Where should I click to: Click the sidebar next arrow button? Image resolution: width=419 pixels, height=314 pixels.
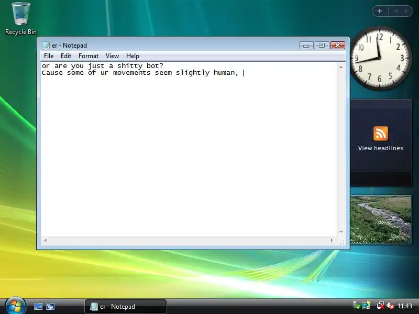(406, 11)
